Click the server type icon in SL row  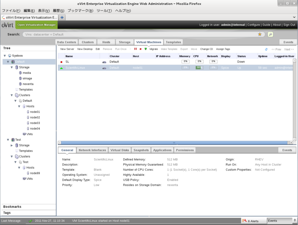[x=104, y=62]
